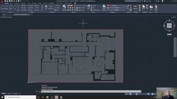
Task: Expand the Modify panel
Action: point(32,12)
